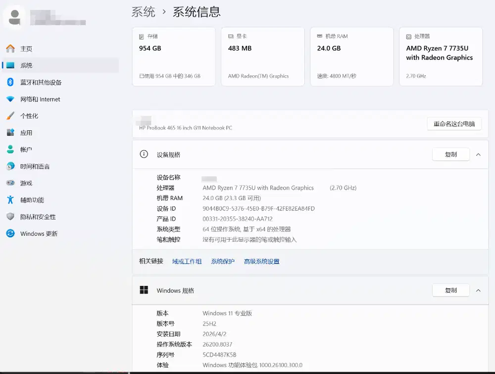The height and width of the screenshot is (374, 495).
Task: Click the Windows Update (Windows 更新) icon
Action: (x=10, y=234)
